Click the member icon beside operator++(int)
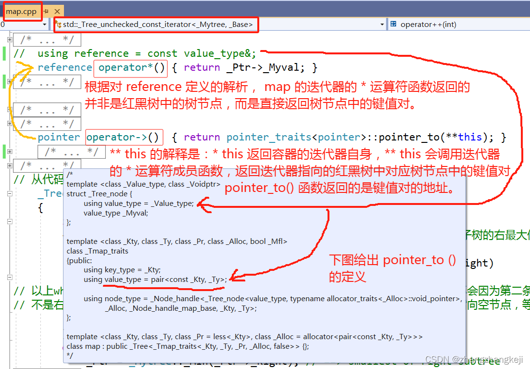Viewport: 530px width, 369px height. point(393,24)
